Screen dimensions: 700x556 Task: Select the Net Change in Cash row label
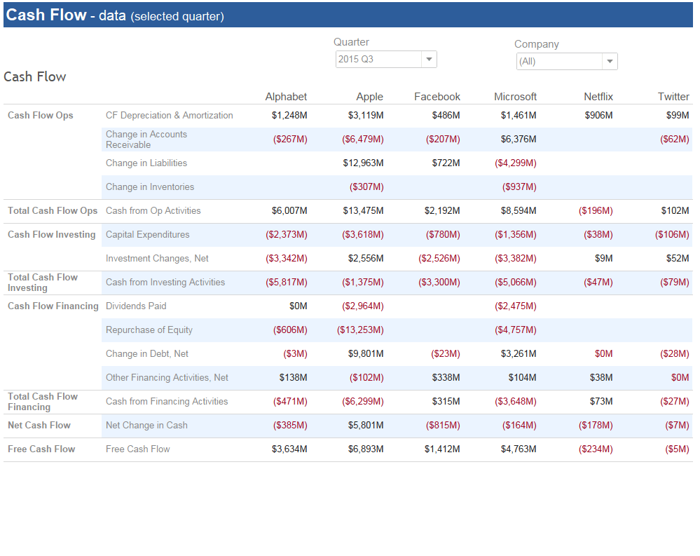pos(146,425)
